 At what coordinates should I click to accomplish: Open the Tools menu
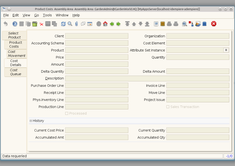[x=47, y=15]
